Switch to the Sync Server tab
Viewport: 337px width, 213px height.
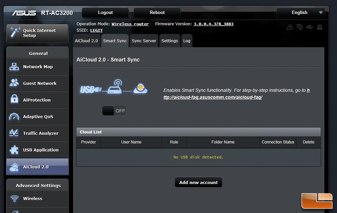(x=144, y=41)
